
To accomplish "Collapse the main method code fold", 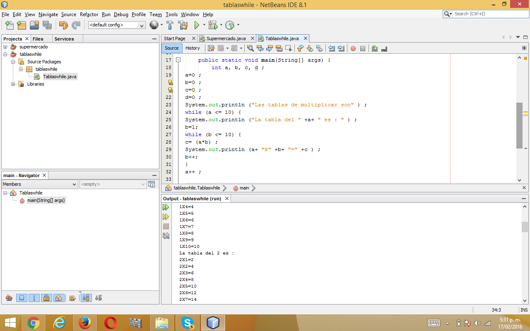I will point(178,60).
